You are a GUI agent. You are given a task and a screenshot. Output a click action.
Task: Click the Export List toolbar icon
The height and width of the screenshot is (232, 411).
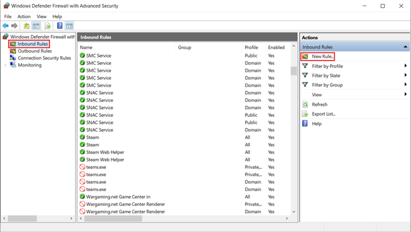(48, 26)
